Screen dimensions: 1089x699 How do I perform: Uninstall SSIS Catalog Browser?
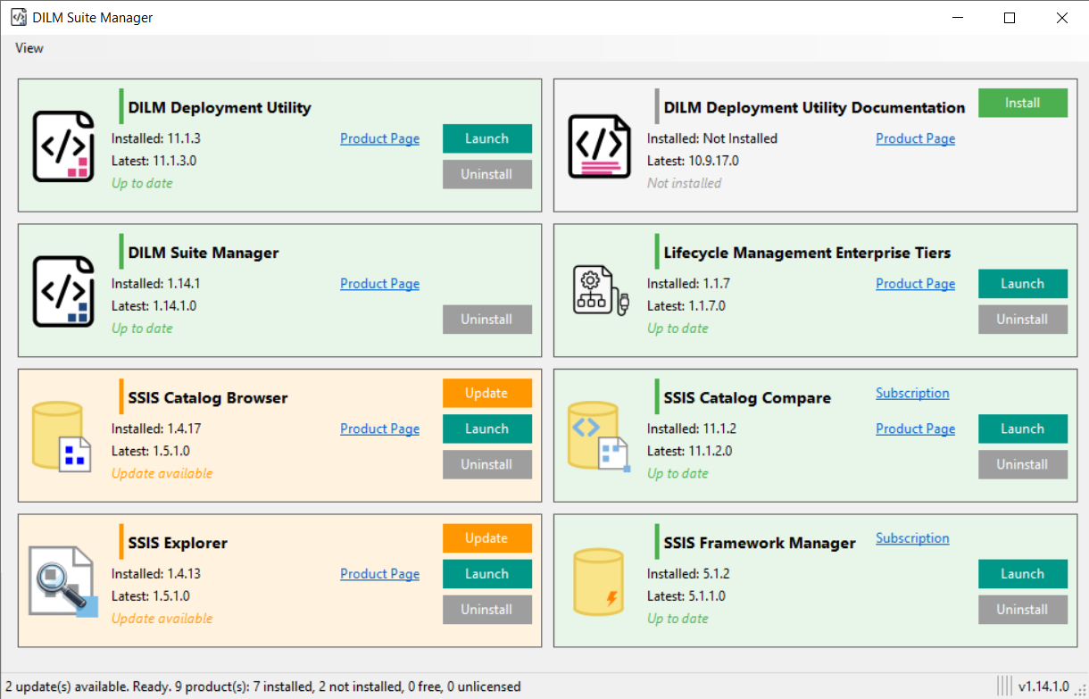click(x=487, y=464)
